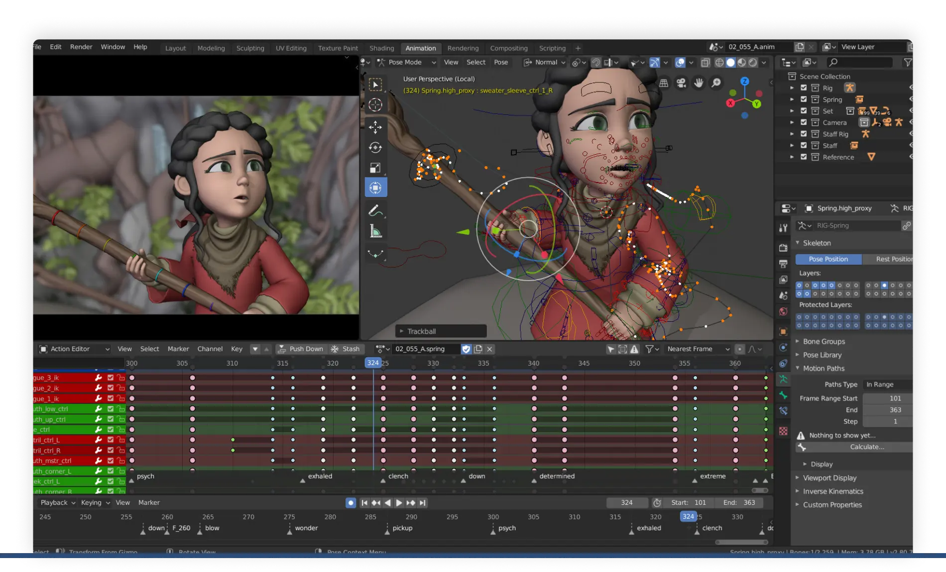Open the Pose Mode dropdown
946x572 pixels.
(406, 62)
